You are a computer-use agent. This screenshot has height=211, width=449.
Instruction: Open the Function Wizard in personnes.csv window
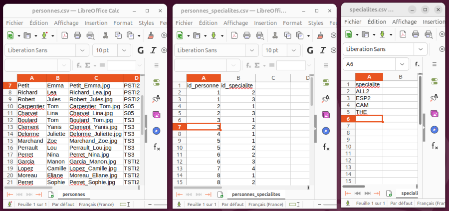pyautogui.click(x=79, y=65)
